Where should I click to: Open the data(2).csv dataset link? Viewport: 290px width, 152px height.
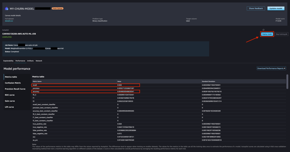tap(9, 21)
